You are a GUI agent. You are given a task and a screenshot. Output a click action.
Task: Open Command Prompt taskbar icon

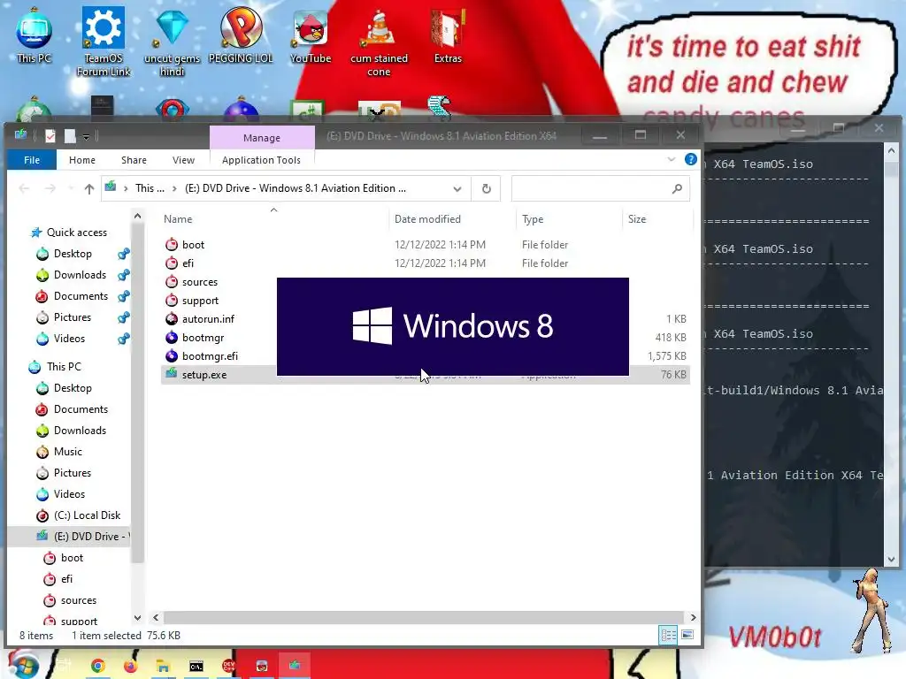[196, 667]
